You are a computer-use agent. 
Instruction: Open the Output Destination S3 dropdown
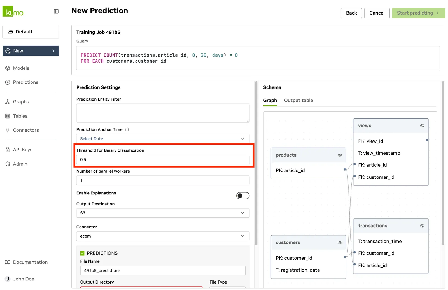pos(163,213)
